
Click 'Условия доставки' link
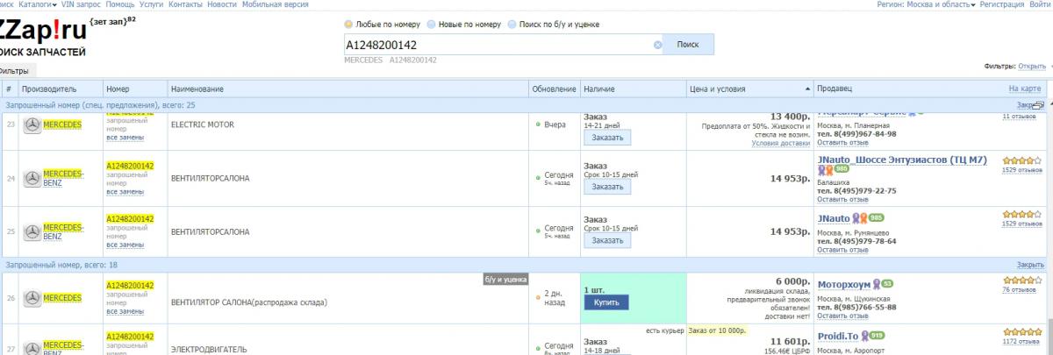click(x=780, y=143)
